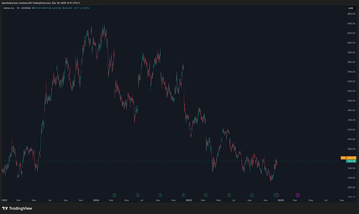The height and width of the screenshot is (214, 359).
Task: Click the May label right after Mar 2025
Action: 219,200
